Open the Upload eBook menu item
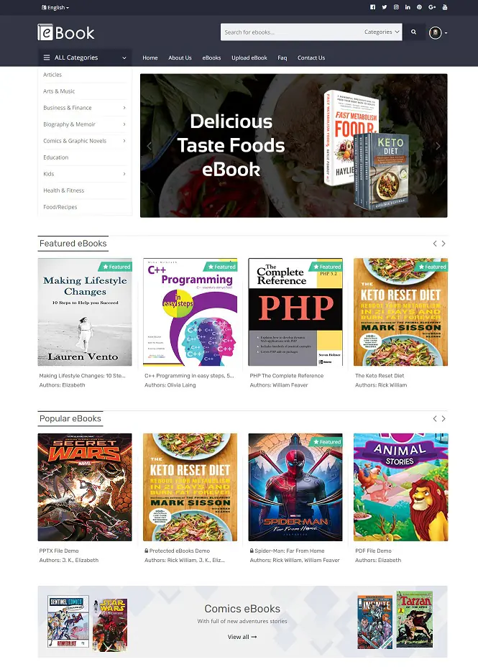 (x=249, y=57)
